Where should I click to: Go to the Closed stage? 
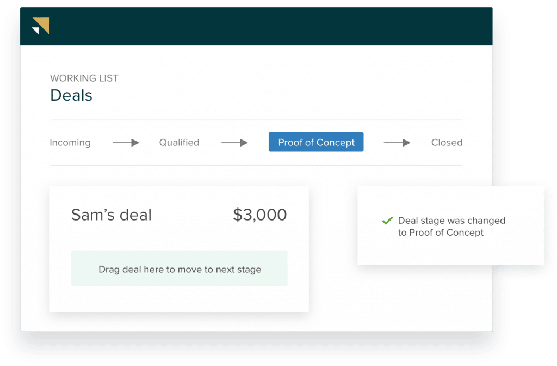447,143
